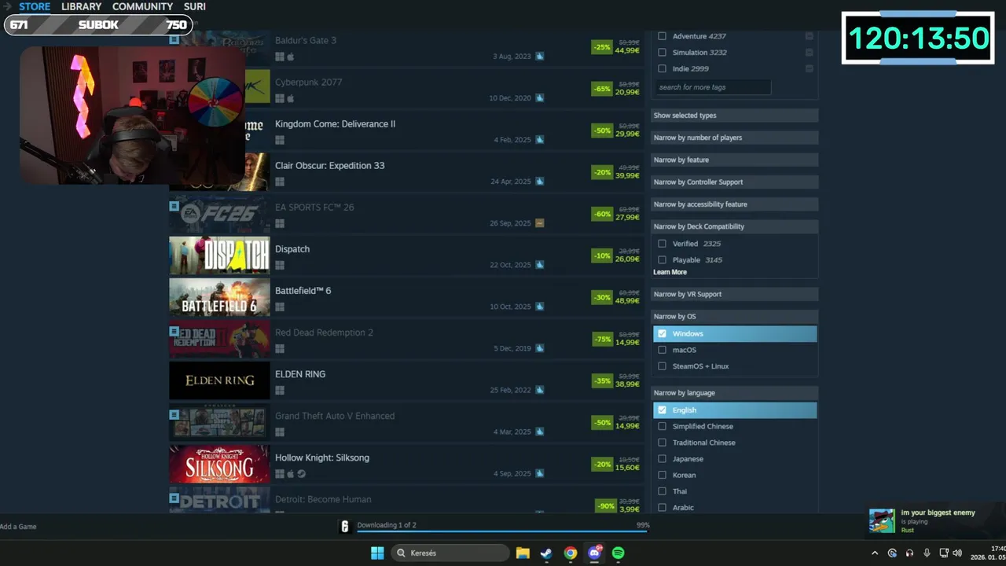Viewport: 1006px width, 566px height.
Task: Click Hollow Knight: Silksong Steam Deck icon
Action: tap(302, 474)
